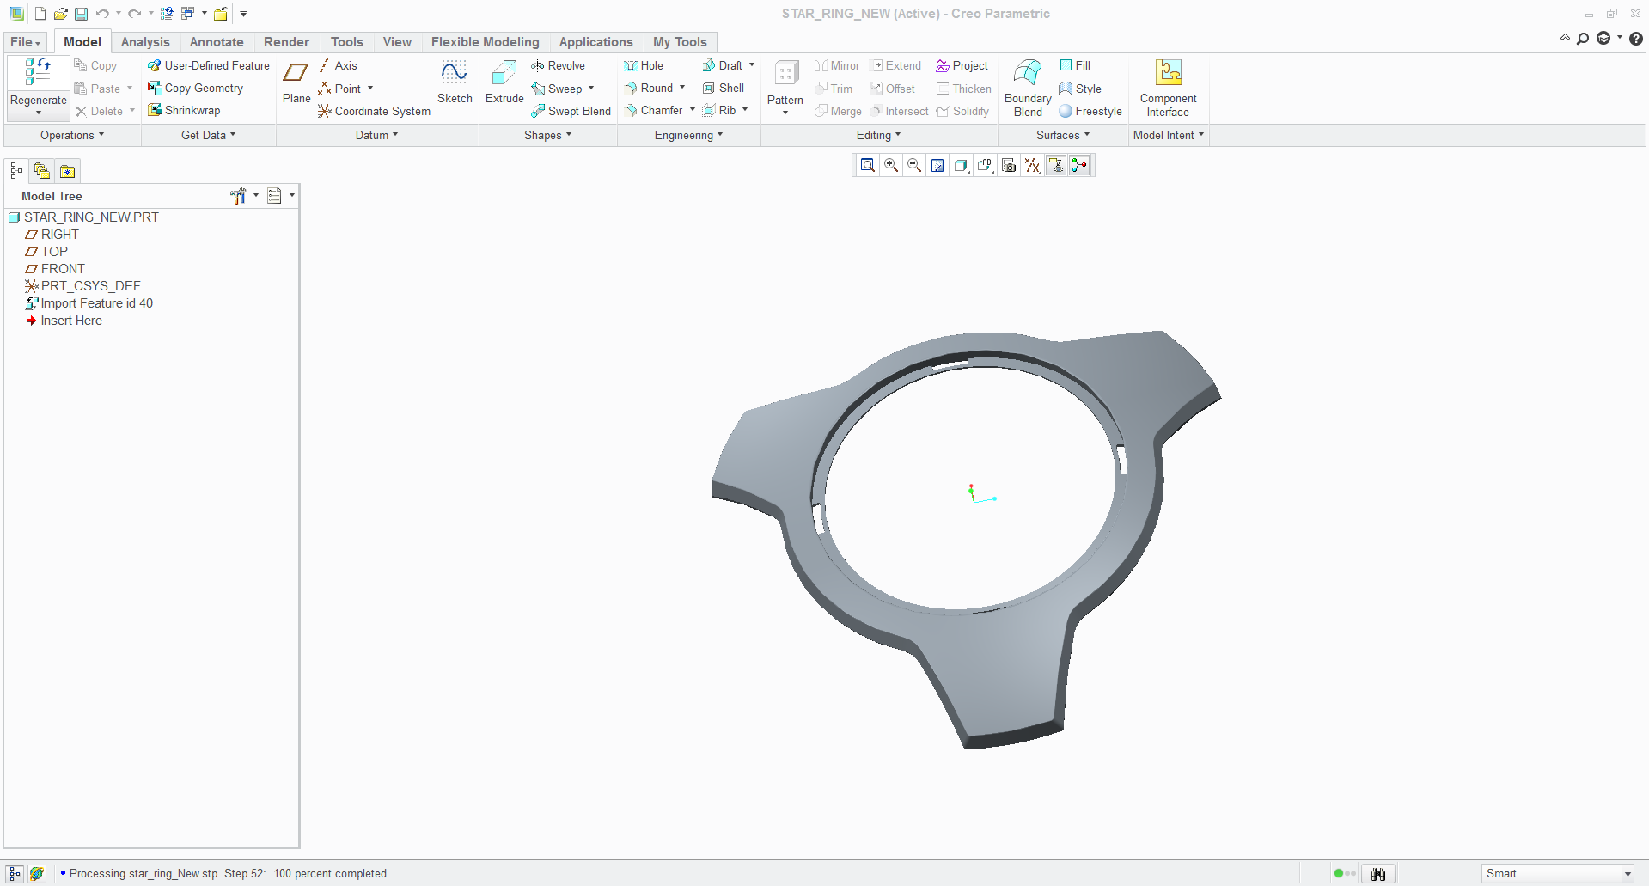Open the Smart selection filter dropdown
This screenshot has height=886, width=1649.
pos(1628,874)
